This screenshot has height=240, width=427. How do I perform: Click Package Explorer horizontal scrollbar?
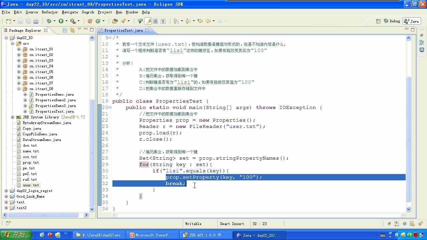click(x=43, y=215)
